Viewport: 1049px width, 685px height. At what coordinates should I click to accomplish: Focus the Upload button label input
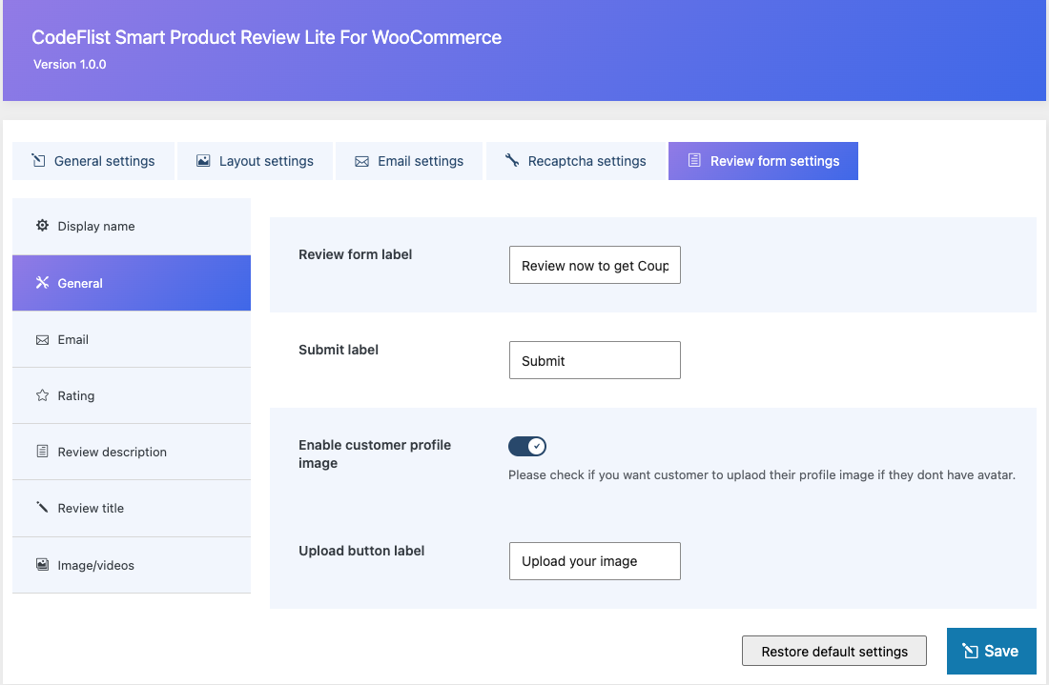coord(595,561)
